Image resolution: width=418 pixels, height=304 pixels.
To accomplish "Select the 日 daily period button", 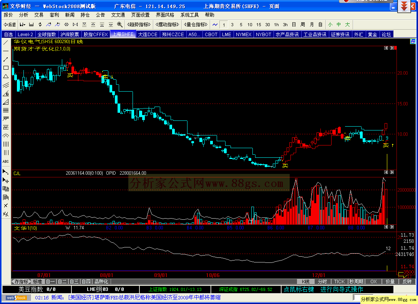I will [294, 25].
